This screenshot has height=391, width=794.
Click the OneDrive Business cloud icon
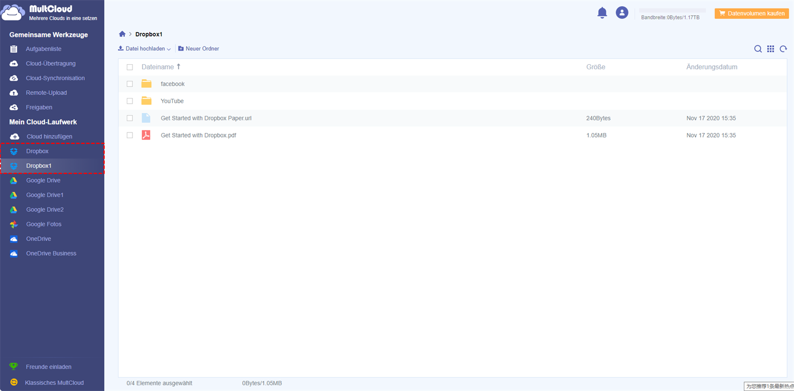point(14,253)
